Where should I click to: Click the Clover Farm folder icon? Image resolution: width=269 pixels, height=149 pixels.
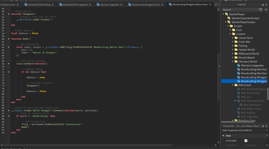pyautogui.click(x=236, y=38)
